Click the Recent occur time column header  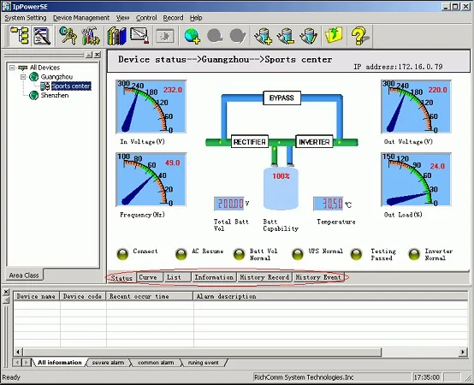click(x=150, y=296)
